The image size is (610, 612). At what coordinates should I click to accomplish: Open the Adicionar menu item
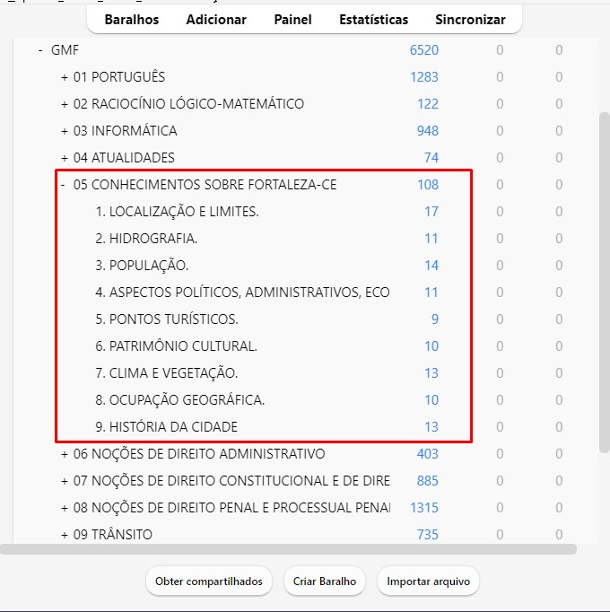216,20
